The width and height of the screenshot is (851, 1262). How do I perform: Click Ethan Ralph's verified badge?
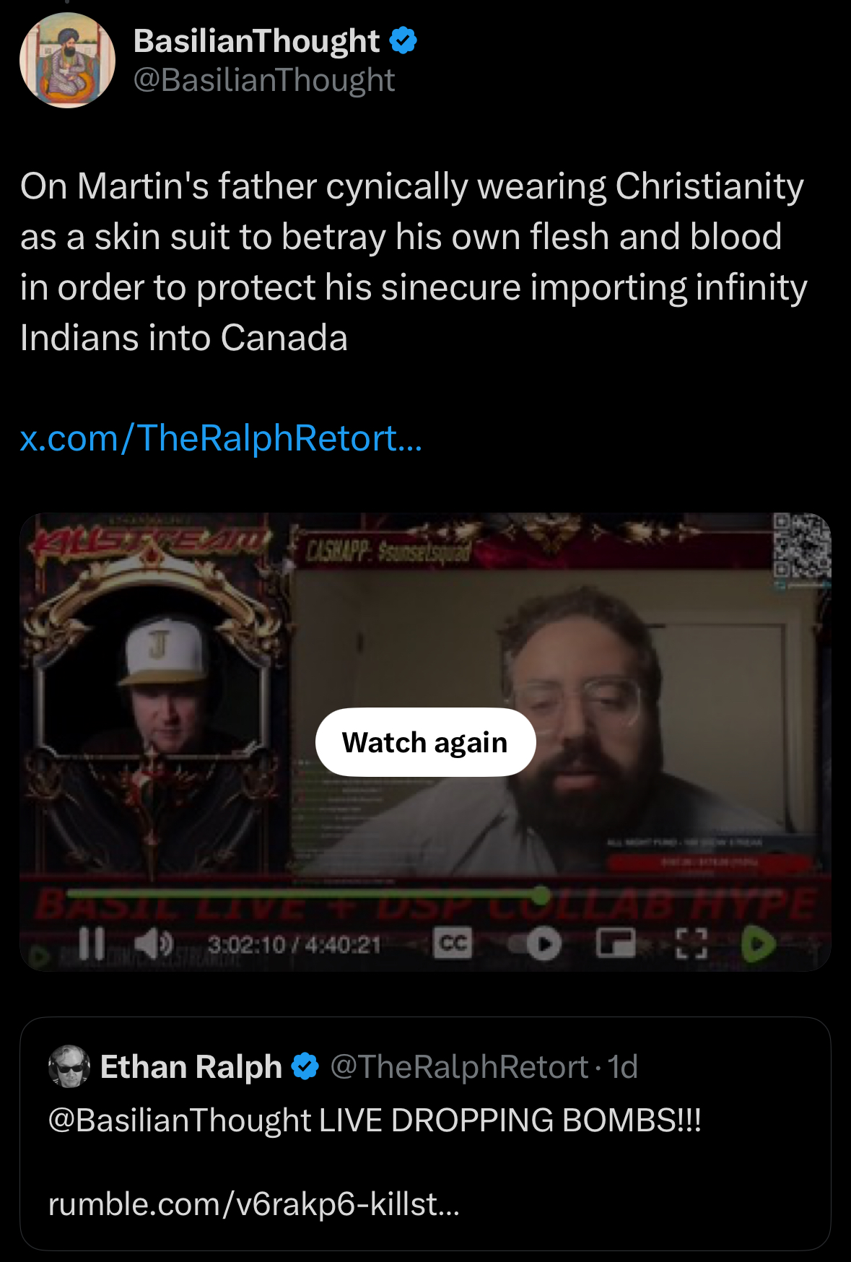tap(305, 1066)
